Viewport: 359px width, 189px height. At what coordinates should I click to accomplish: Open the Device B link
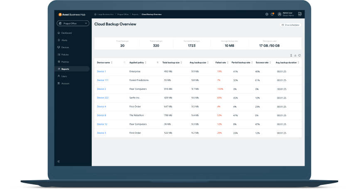coord(101,115)
